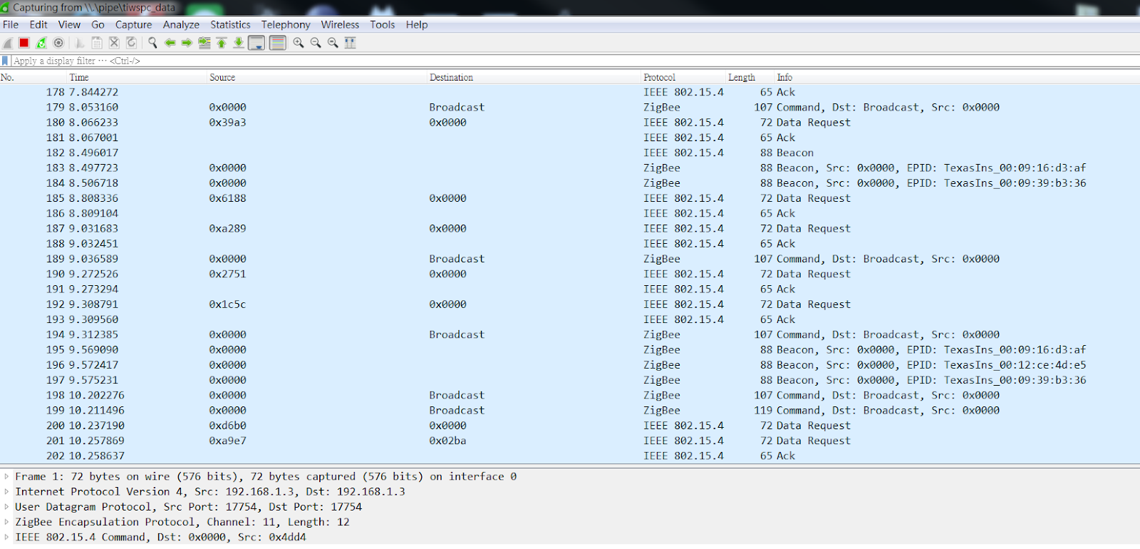
Task: Sort by the Protocol column header
Action: (x=683, y=78)
